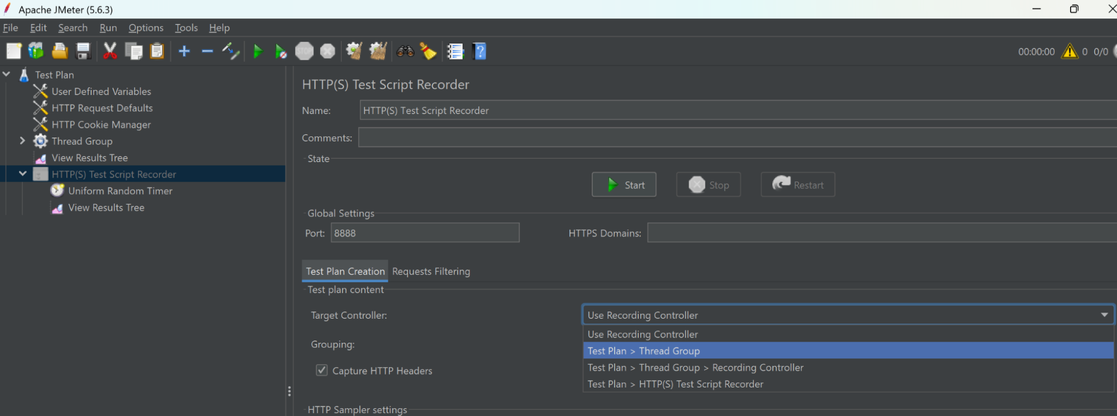Start the test with green play icon

tap(258, 51)
